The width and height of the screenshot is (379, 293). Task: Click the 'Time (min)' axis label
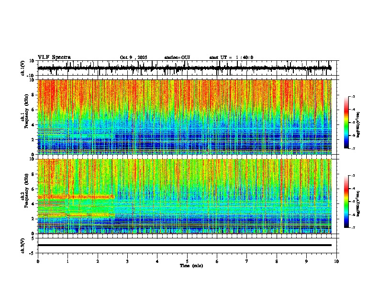[191, 266]
